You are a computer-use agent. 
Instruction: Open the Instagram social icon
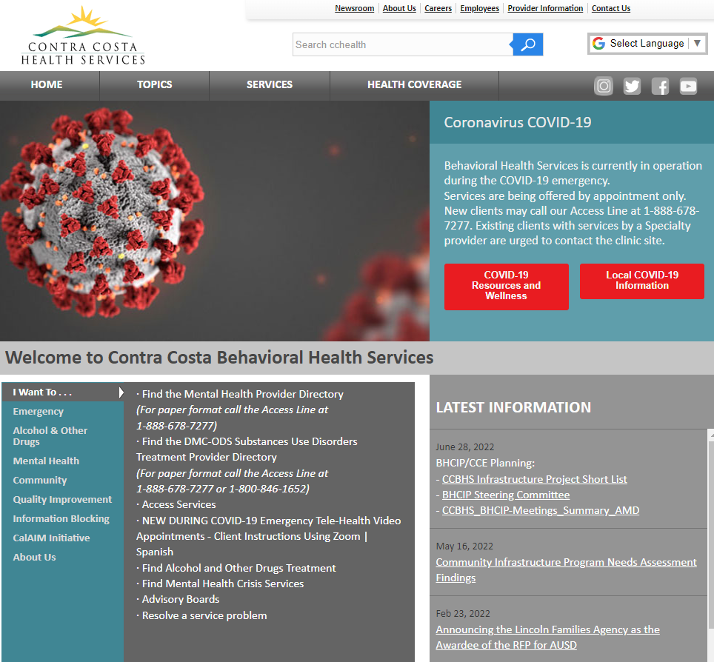tap(604, 86)
